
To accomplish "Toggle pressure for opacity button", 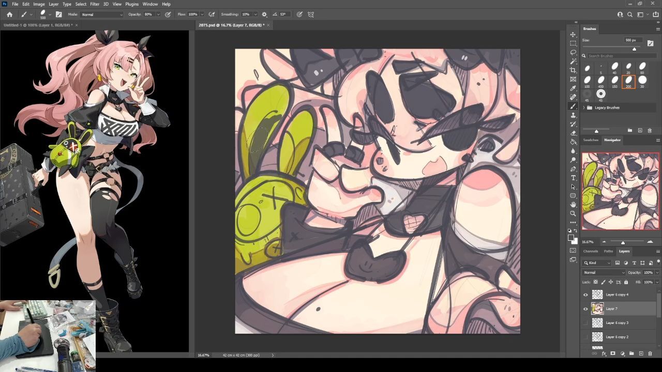I will (168, 14).
